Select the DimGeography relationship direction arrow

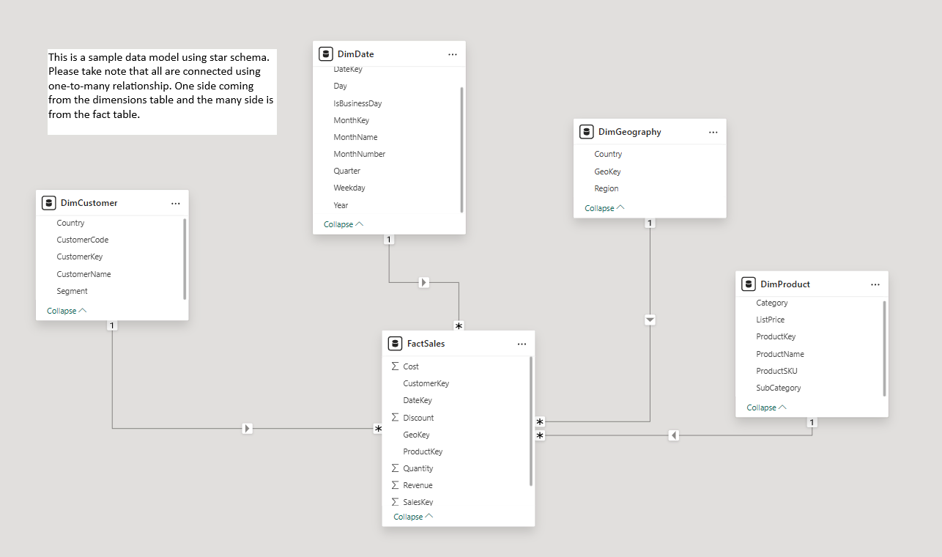[x=650, y=320]
